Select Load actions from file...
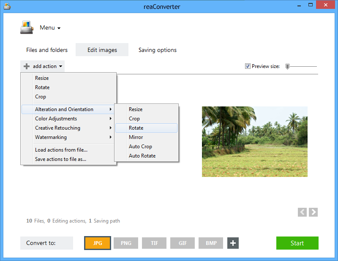The height and width of the screenshot is (261, 338). (x=68, y=150)
